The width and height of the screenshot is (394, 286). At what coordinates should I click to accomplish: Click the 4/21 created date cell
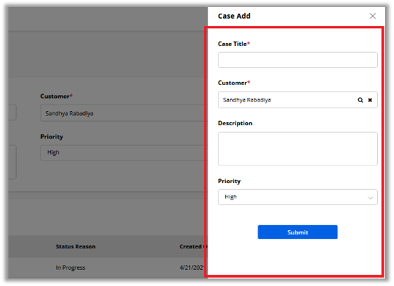coord(193,268)
